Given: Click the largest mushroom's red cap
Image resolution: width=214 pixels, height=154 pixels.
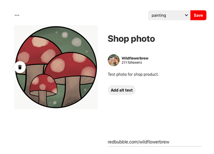Looking at the screenshot, I should 37,52.
